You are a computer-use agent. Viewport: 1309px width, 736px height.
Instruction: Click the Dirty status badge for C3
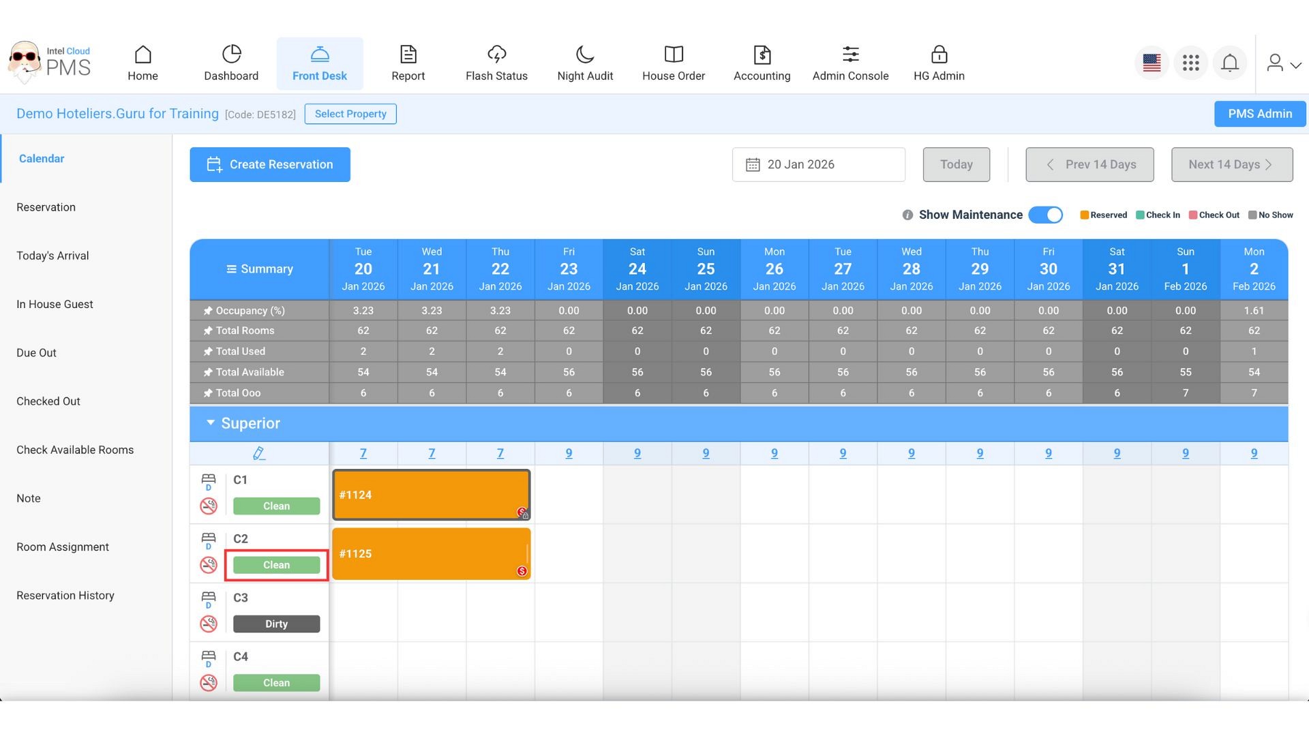pos(276,624)
